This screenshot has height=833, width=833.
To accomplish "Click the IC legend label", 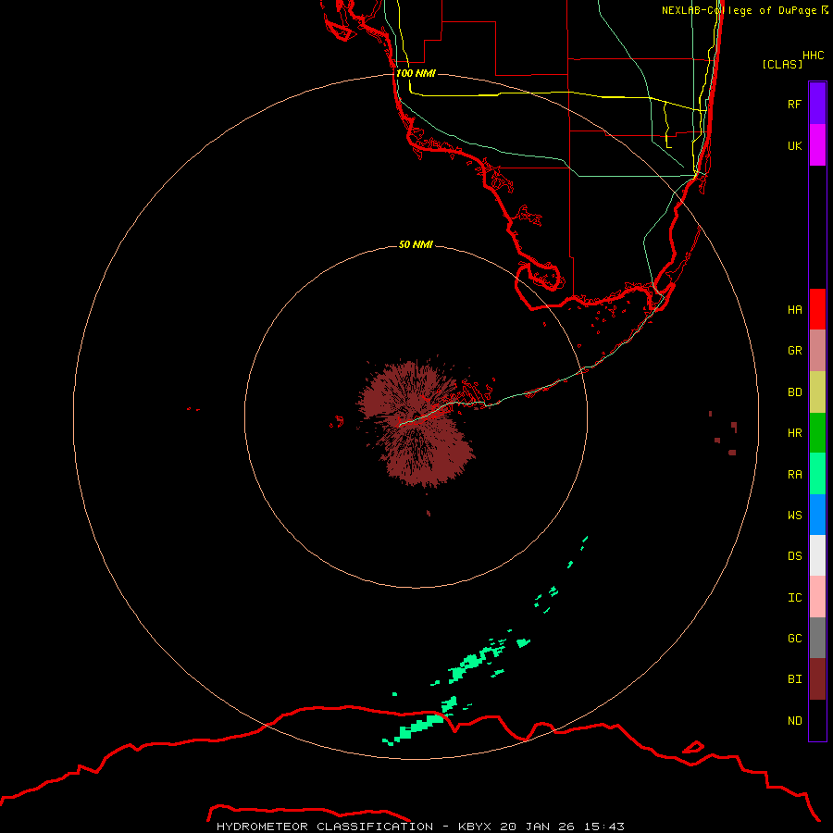I will [x=794, y=598].
